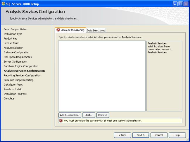
Task: Select Reporting Services Configuration step
Action: 22,75
